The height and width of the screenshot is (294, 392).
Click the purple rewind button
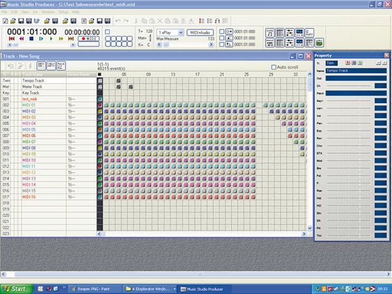tap(22, 39)
